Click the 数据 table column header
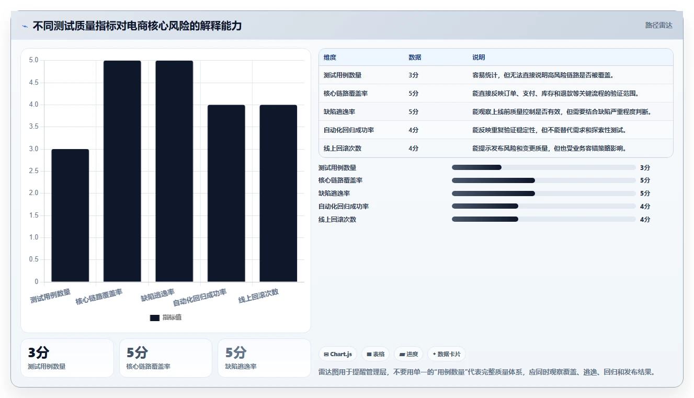The width and height of the screenshot is (694, 398). click(x=415, y=58)
